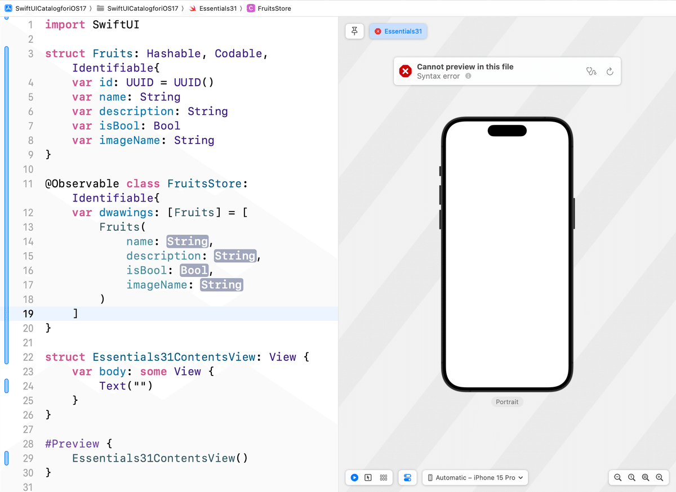Select Bool placeholder for isBool parameter
The image size is (676, 492).
pyautogui.click(x=194, y=270)
